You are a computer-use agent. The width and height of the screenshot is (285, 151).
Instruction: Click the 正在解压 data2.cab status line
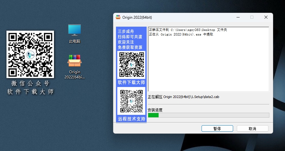tap(183, 97)
